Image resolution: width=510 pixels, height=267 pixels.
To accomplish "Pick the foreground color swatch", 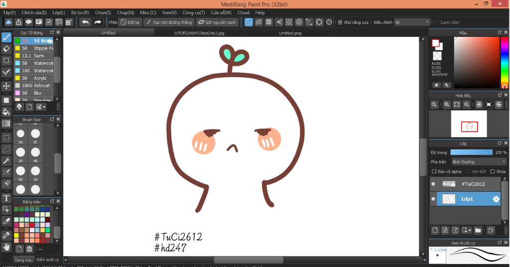I will coord(435,43).
